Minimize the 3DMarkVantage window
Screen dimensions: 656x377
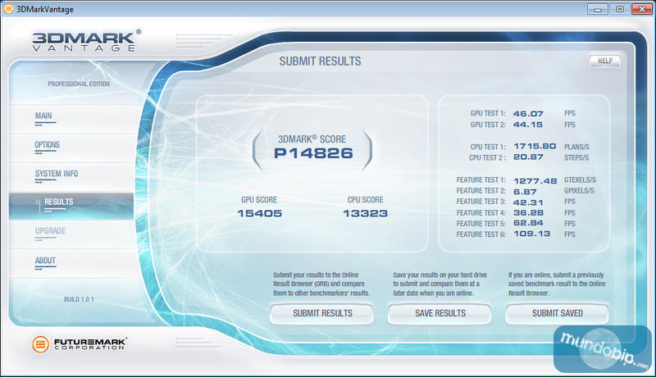pos(598,9)
